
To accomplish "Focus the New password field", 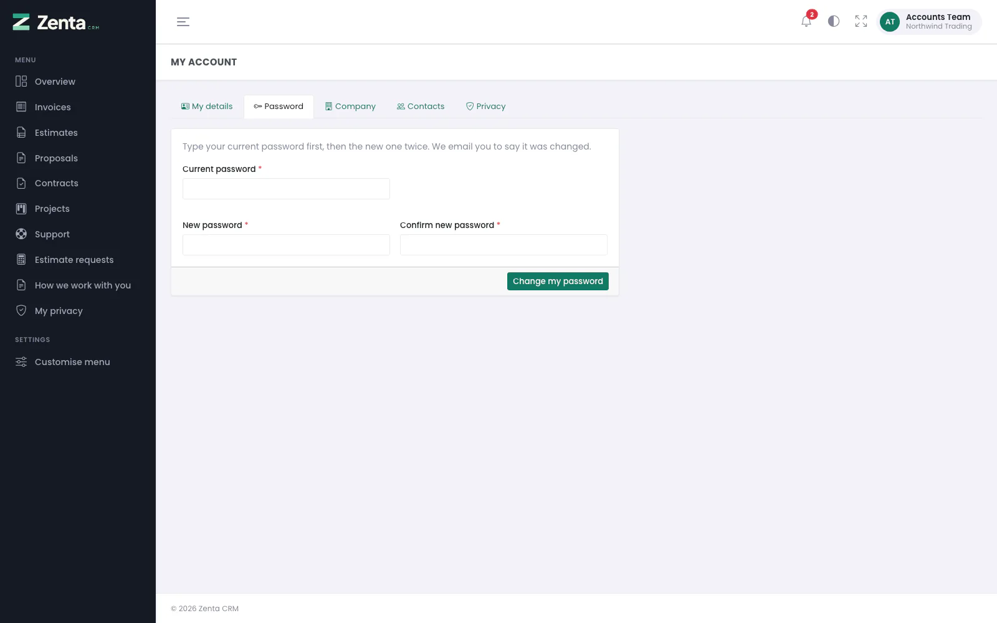I will pyautogui.click(x=286, y=245).
